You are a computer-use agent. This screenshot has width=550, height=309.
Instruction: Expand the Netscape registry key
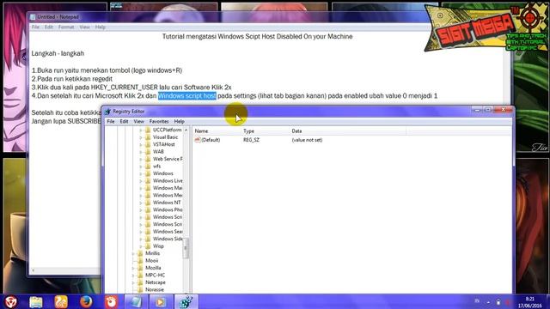click(134, 282)
